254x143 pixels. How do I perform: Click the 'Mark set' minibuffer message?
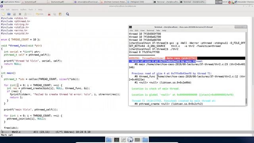pos(7,135)
